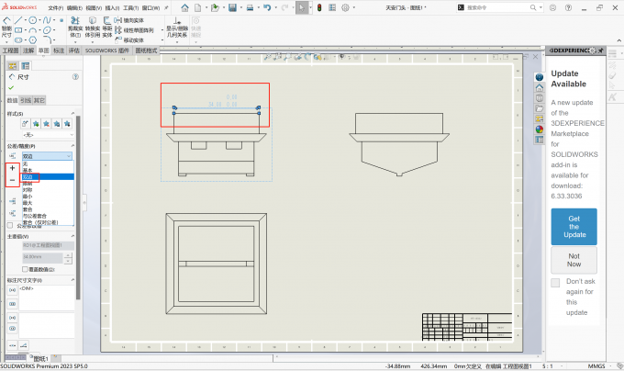624x371 pixels.
Task: Collapse the Dimension Text (标注尺寸文字) section
Action: pos(72,280)
